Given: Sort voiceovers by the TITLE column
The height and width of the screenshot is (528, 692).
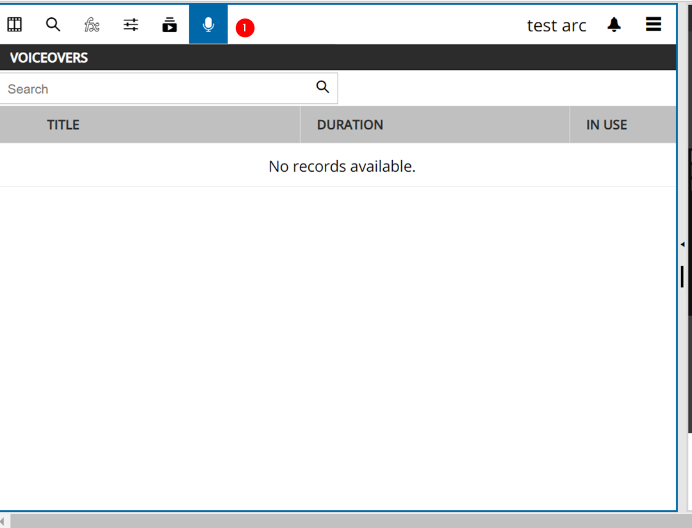Looking at the screenshot, I should click(63, 125).
